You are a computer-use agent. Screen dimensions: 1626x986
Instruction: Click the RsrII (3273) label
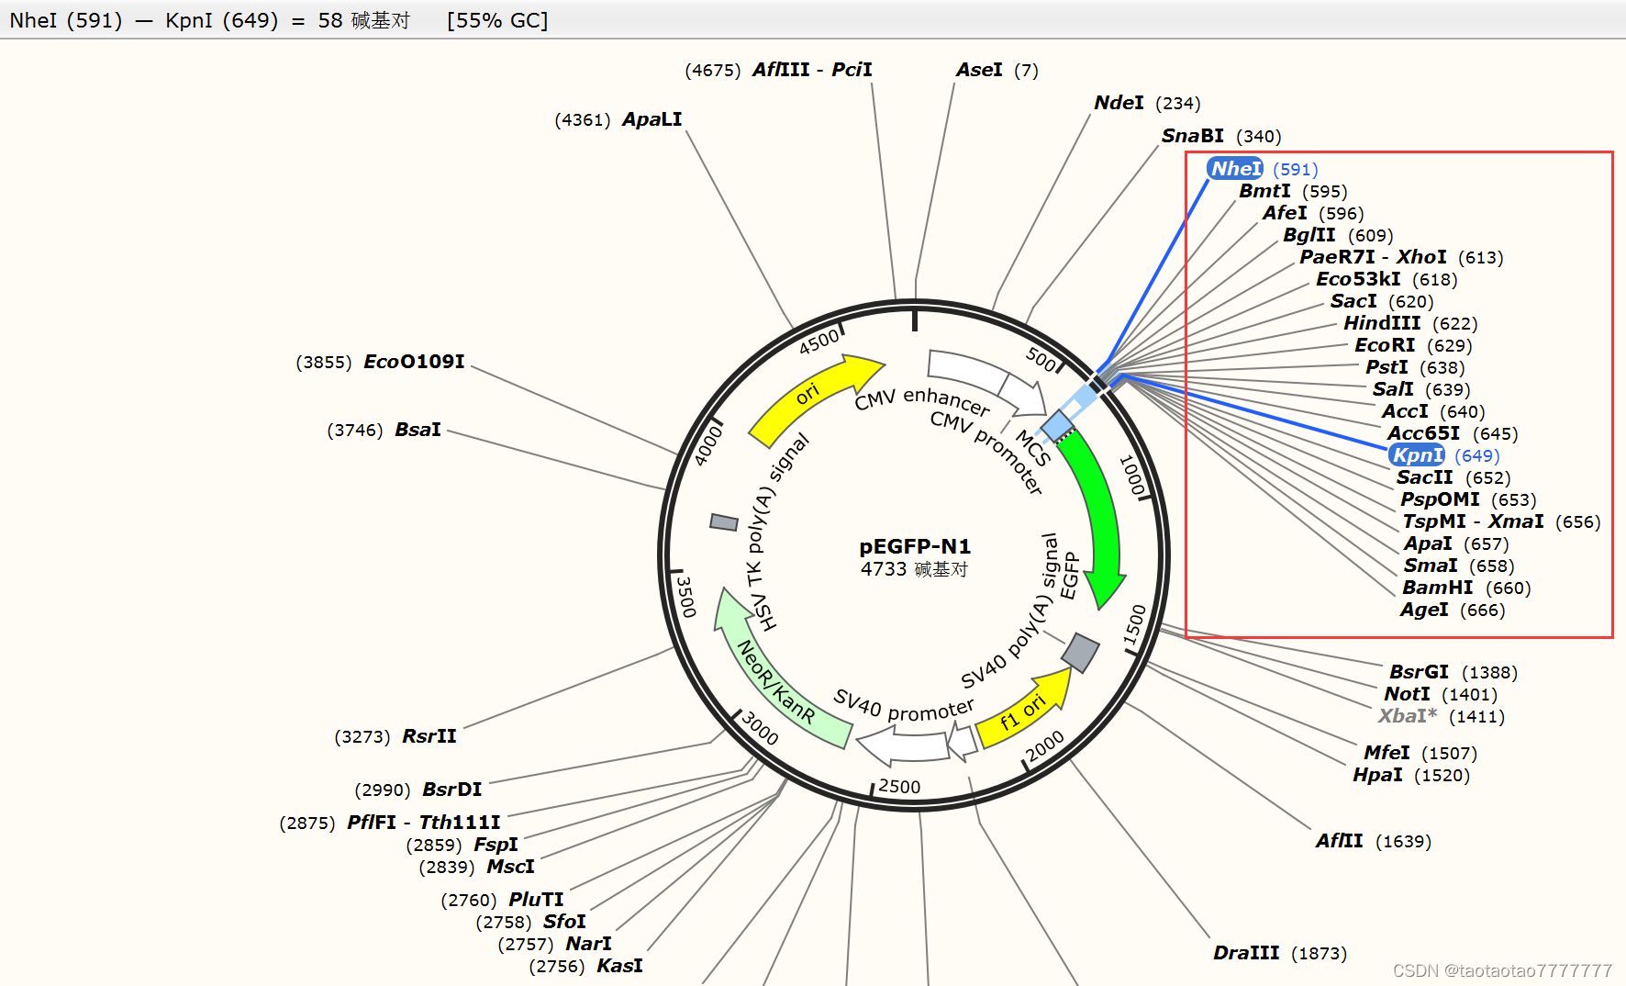coord(395,736)
